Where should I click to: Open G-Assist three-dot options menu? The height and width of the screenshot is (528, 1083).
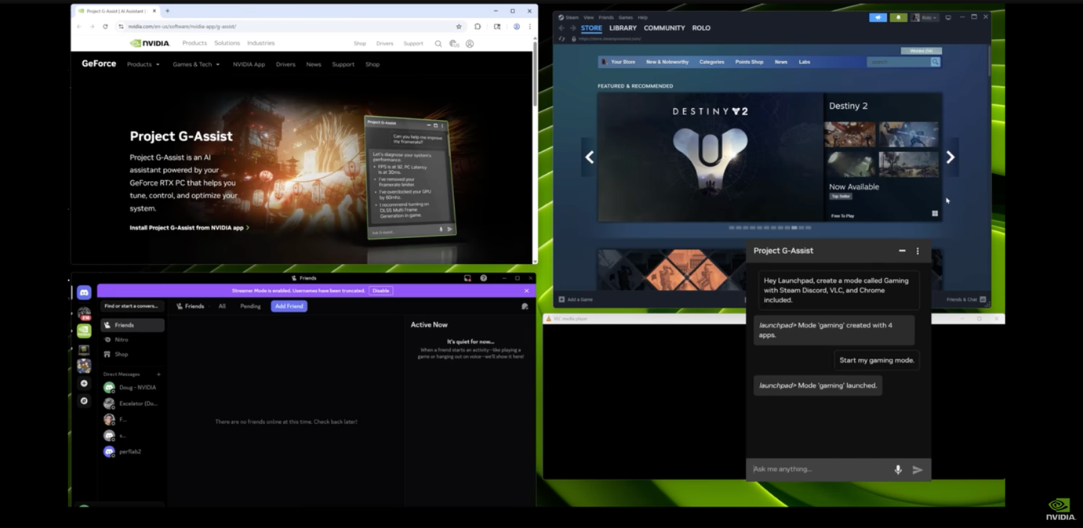tap(918, 251)
